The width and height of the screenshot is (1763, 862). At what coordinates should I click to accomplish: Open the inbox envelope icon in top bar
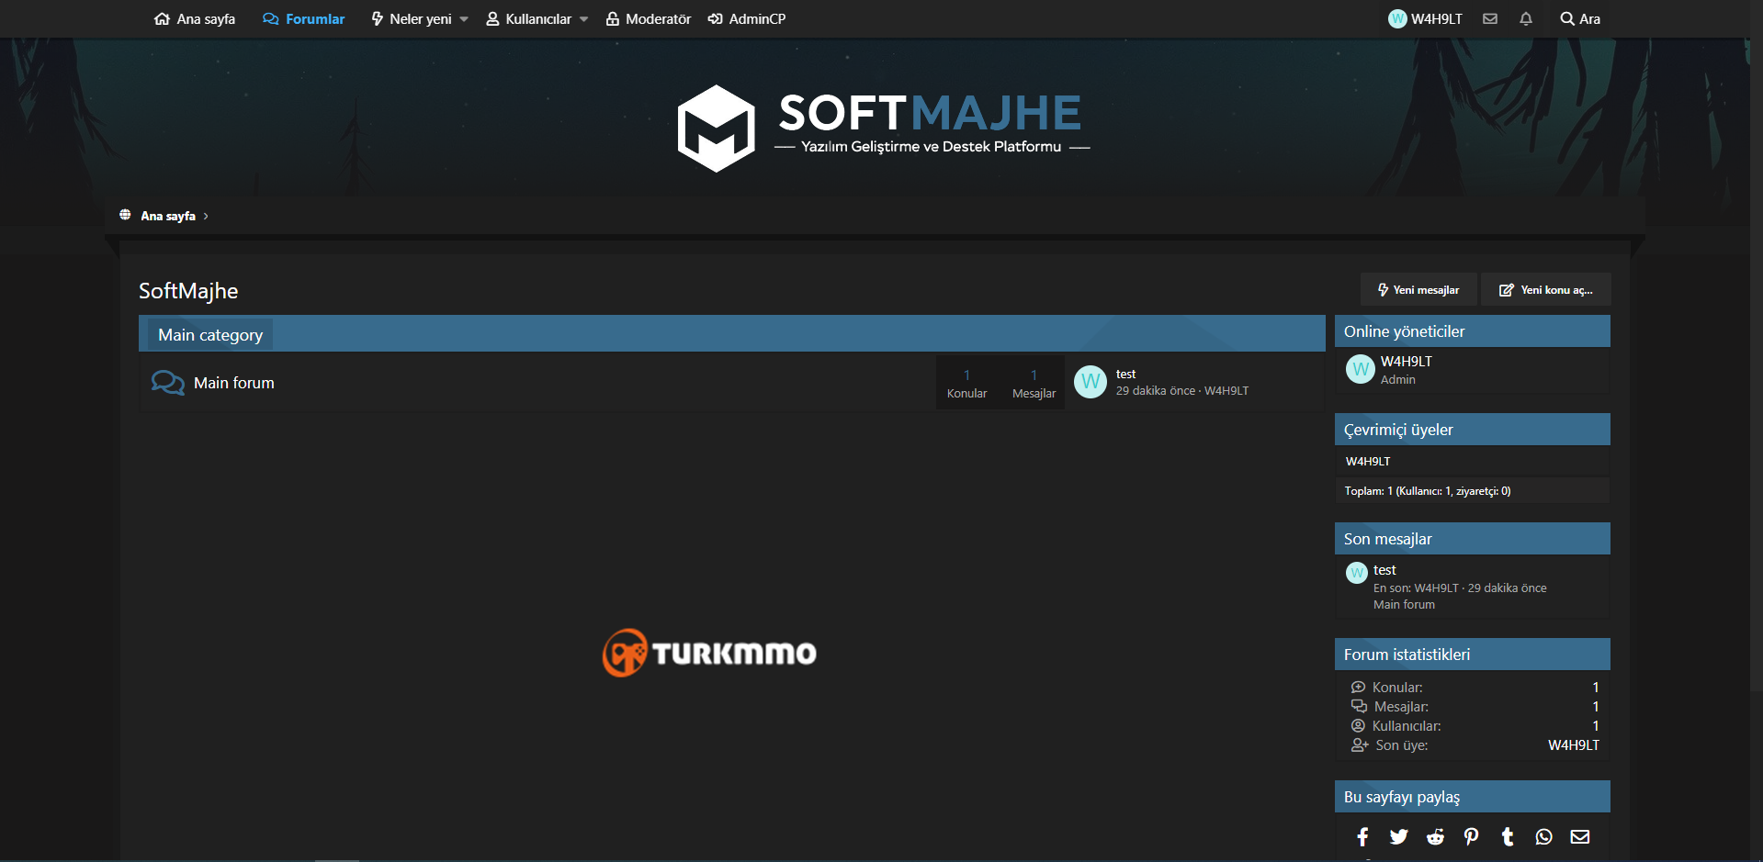click(1490, 18)
